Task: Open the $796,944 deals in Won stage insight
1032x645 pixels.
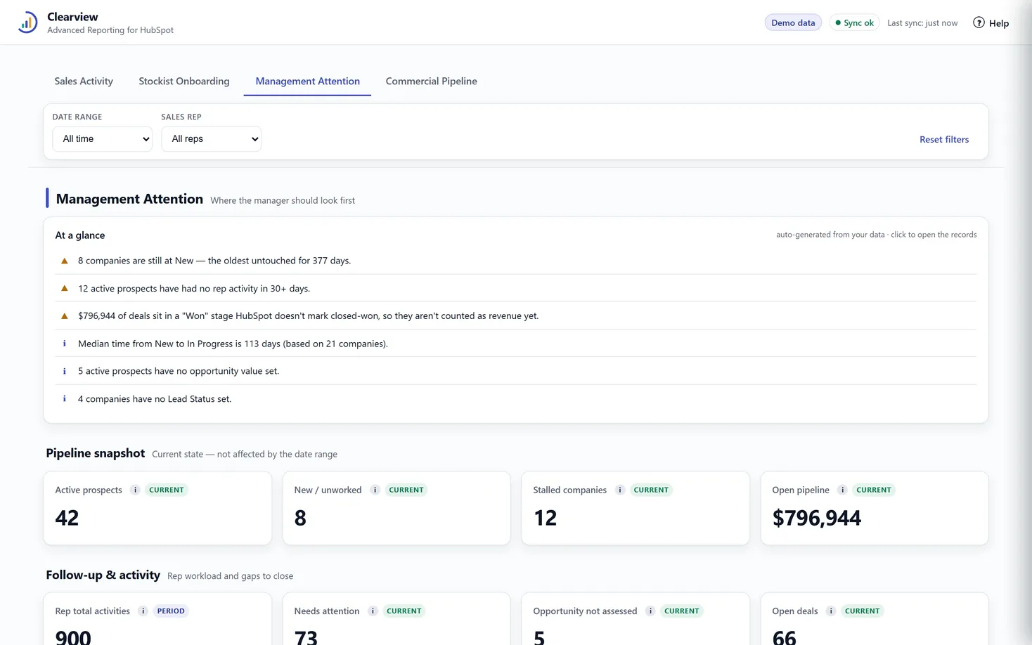Action: [516, 316]
